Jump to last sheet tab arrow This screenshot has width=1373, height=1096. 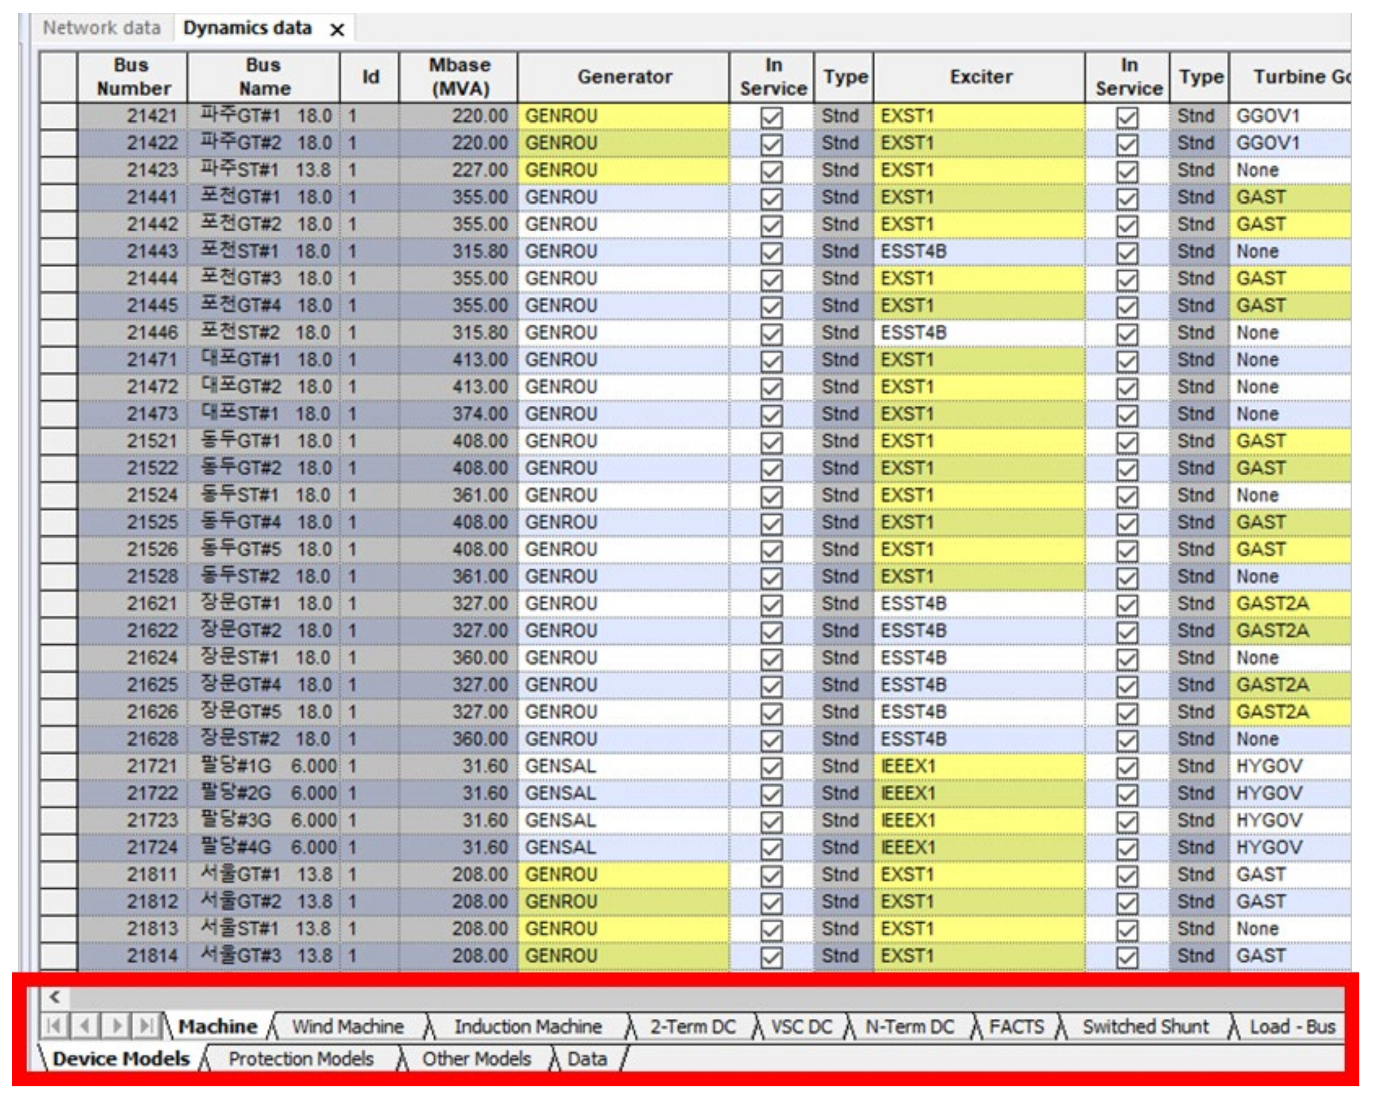click(x=146, y=1026)
